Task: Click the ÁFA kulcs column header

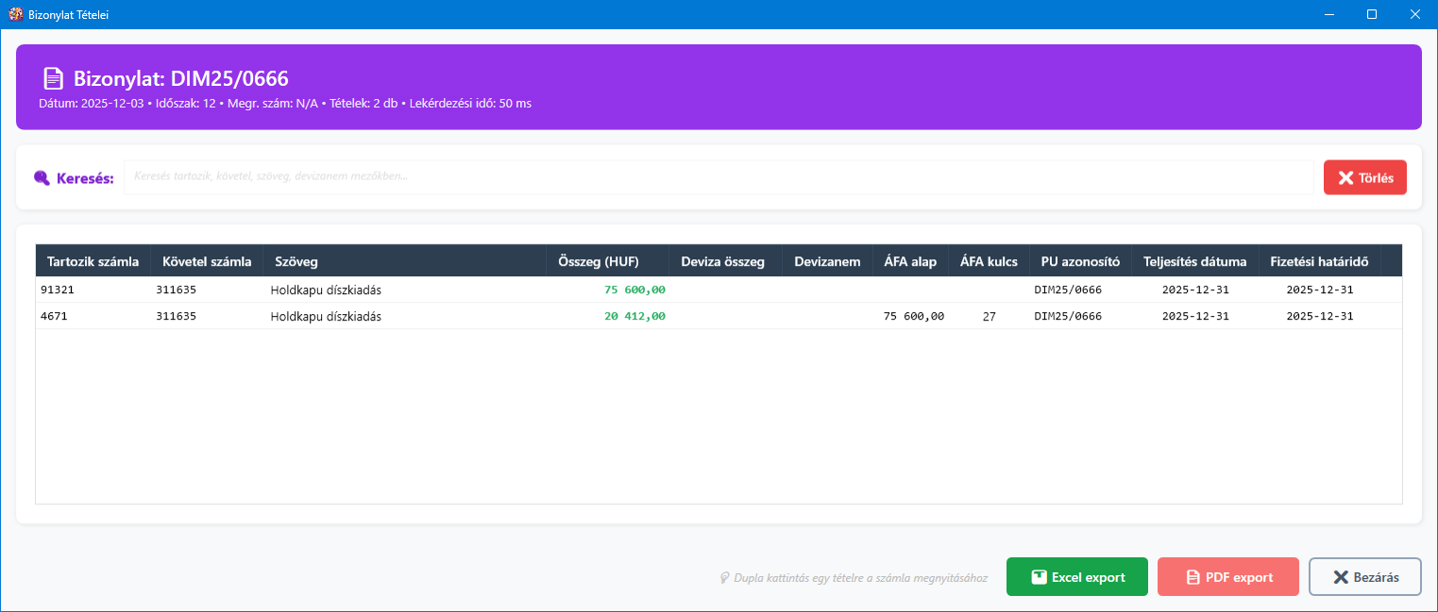Action: [x=989, y=261]
